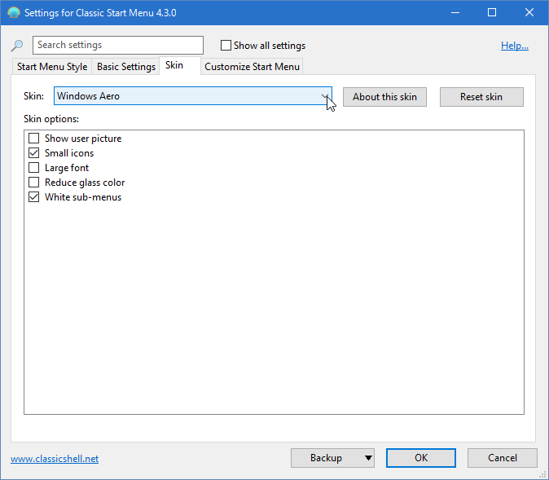Enable the Show all settings checkbox
Viewport: 549px width, 480px height.
tap(226, 46)
